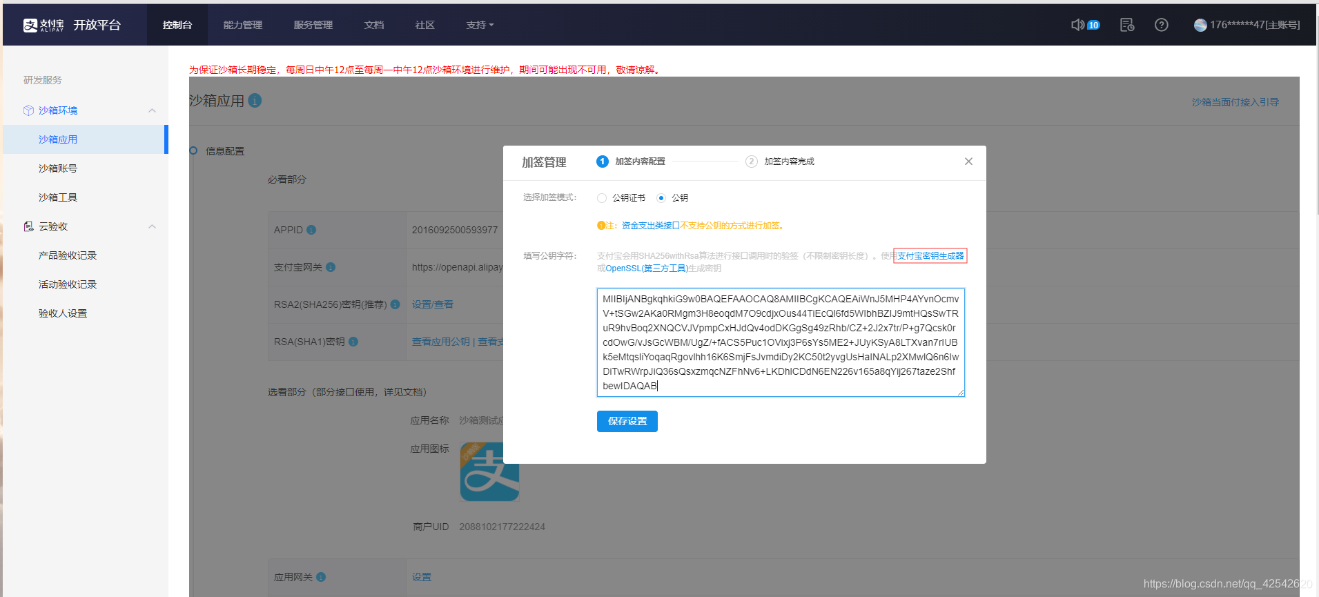
Task: Collapse the 云验收 sidebar section
Action: tap(152, 226)
